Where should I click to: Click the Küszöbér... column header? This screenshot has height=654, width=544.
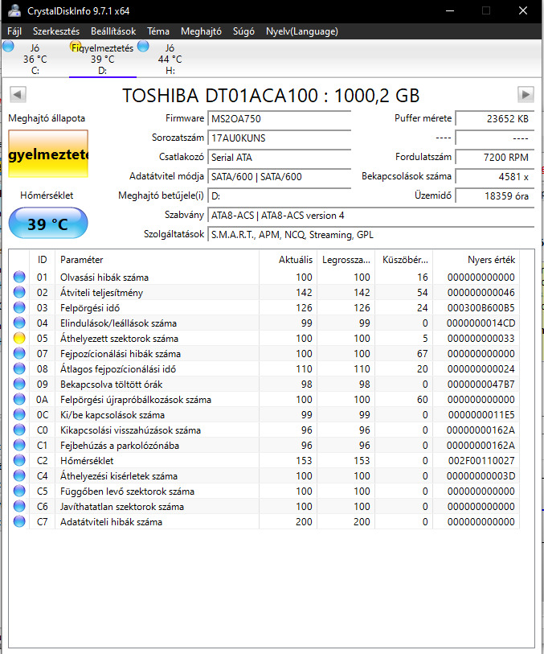[x=403, y=260]
